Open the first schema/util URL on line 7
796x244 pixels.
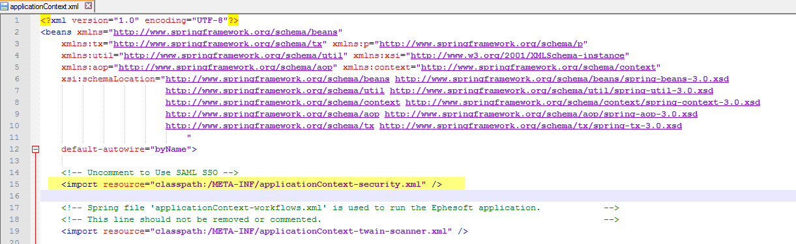[275, 90]
